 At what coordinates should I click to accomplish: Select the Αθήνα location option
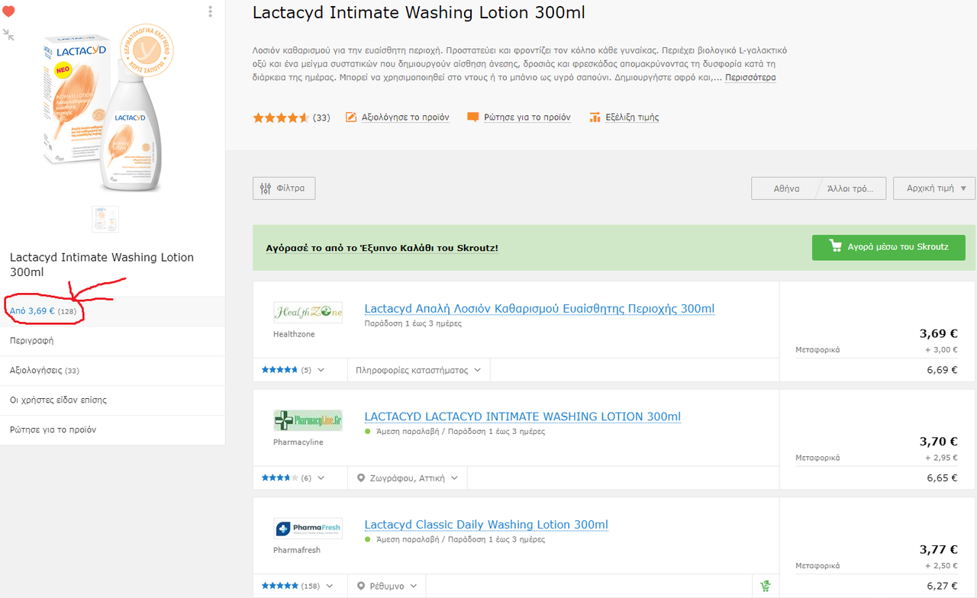tap(786, 188)
